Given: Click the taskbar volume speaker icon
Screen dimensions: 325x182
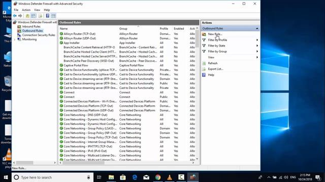Looking at the screenshot, I should pos(286,177).
